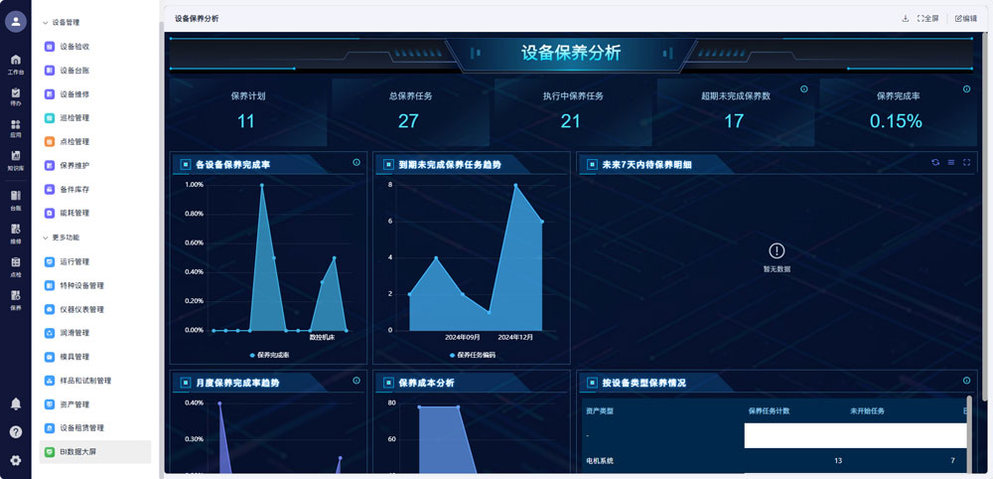The height and width of the screenshot is (479, 993).
Task: Collapse the 更多功能 menu group
Action: pyautogui.click(x=45, y=238)
